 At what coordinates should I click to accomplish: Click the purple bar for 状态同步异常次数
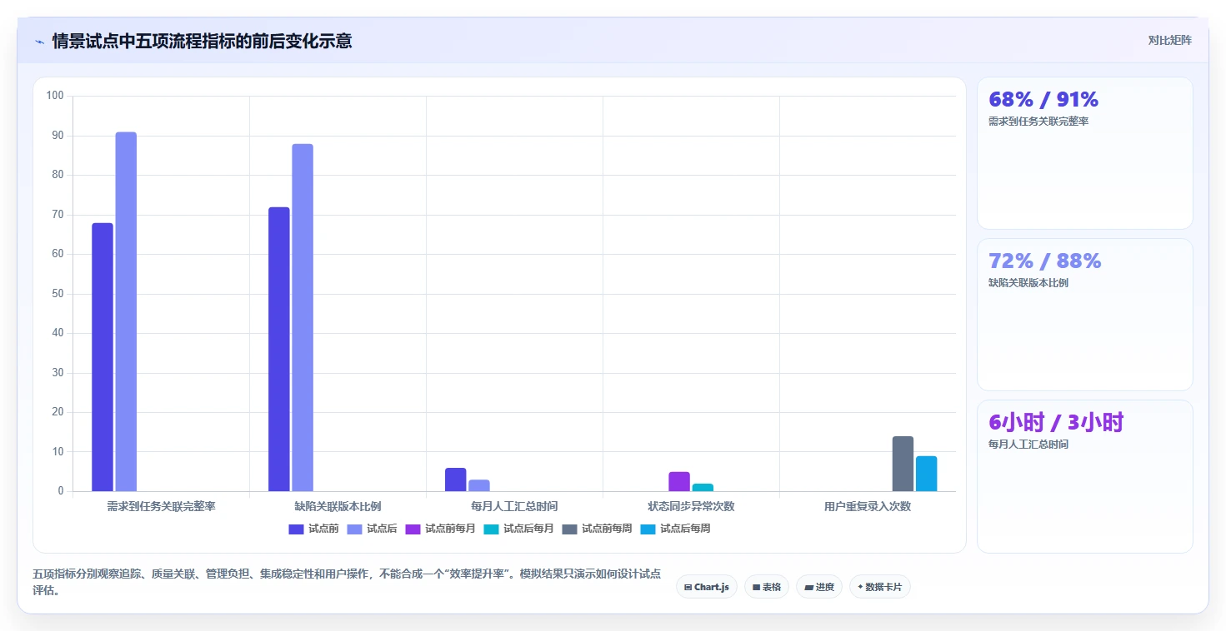click(x=679, y=481)
